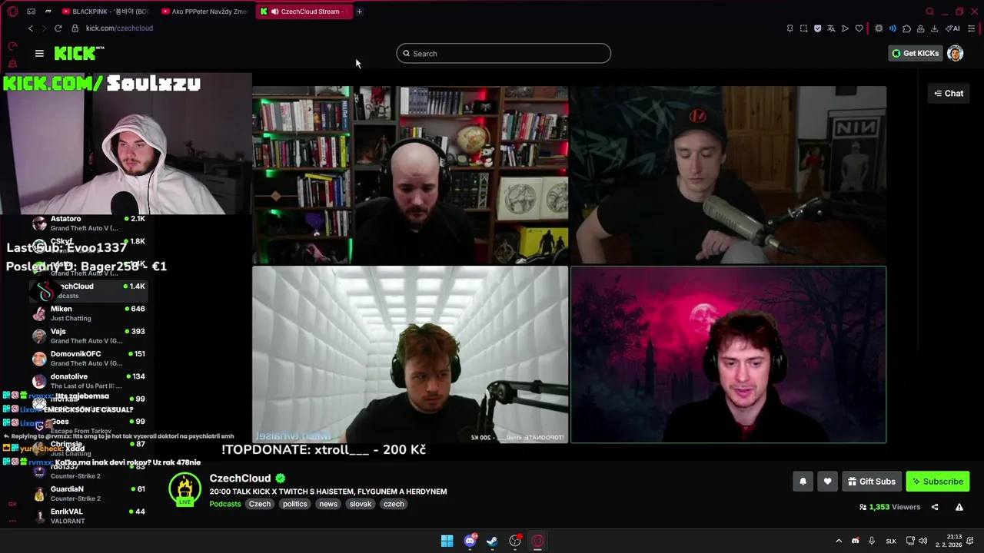
Task: Expand the Chat panel
Action: pyautogui.click(x=949, y=94)
